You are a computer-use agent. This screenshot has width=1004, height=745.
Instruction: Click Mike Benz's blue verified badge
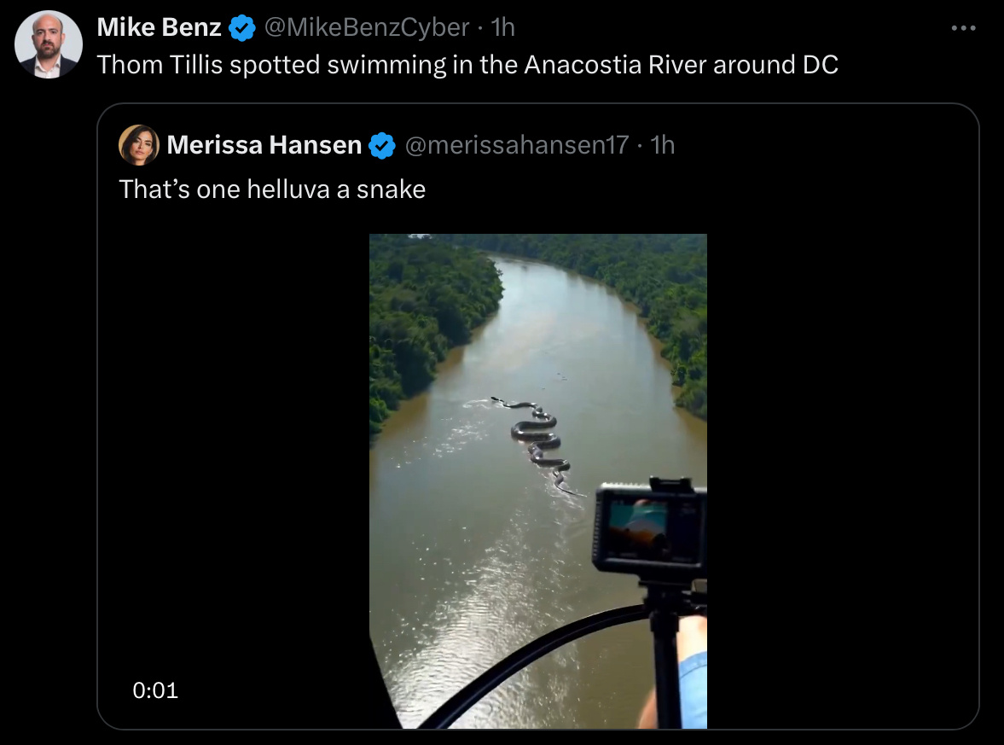coord(242,28)
